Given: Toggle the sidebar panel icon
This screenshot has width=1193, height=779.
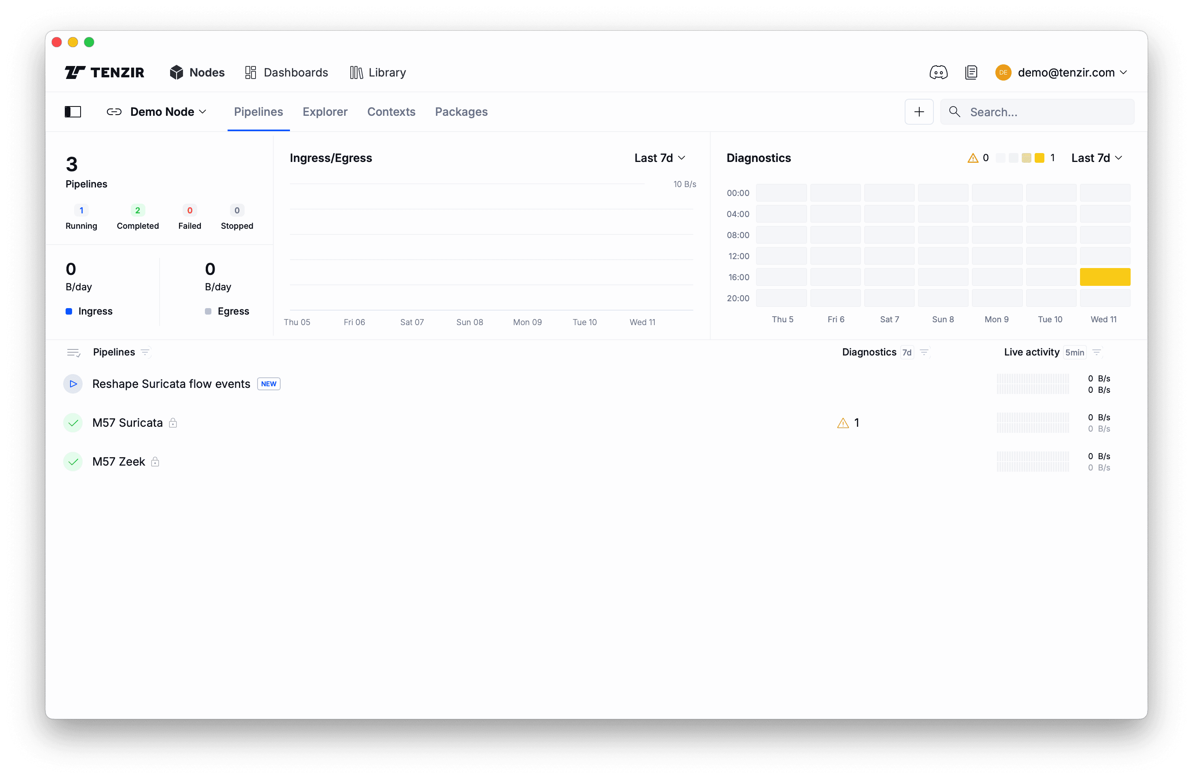Looking at the screenshot, I should (72, 112).
